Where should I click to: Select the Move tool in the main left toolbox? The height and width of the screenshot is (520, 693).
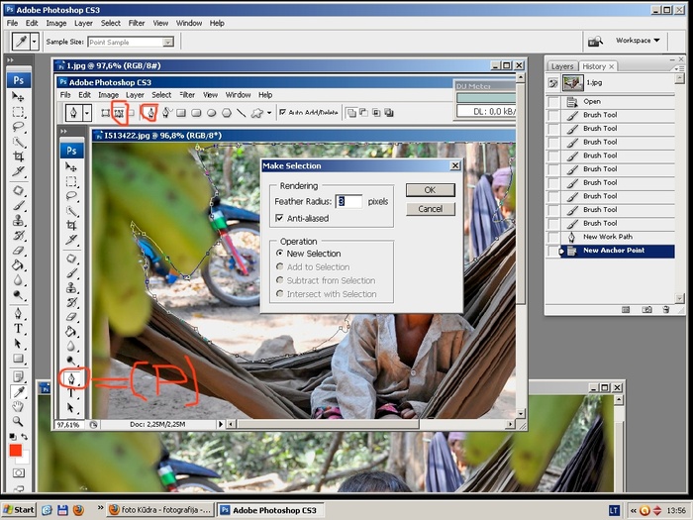click(x=18, y=97)
